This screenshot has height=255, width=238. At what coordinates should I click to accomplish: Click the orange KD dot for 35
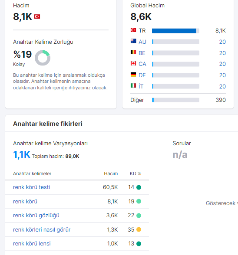(x=139, y=229)
